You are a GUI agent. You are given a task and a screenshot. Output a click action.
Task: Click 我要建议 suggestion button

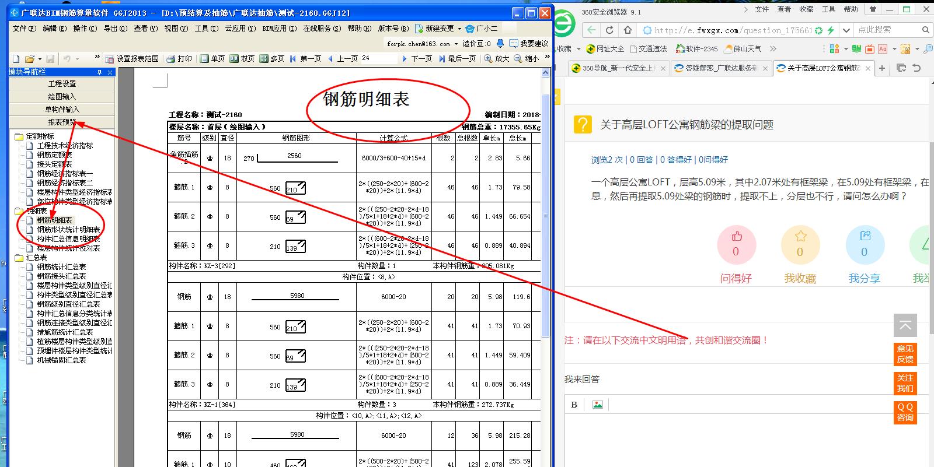[528, 43]
